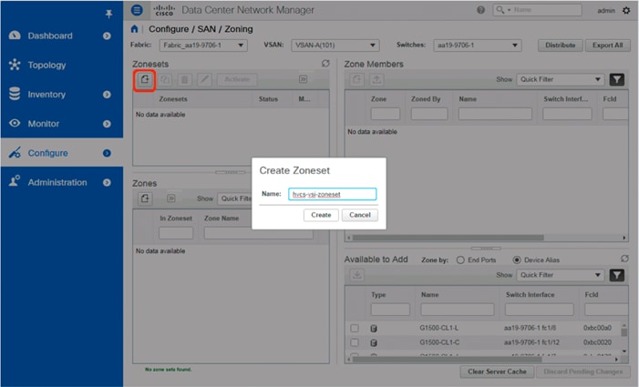Open the Switches dropdown
Image resolution: width=639 pixels, height=387 pixels.
click(x=478, y=46)
